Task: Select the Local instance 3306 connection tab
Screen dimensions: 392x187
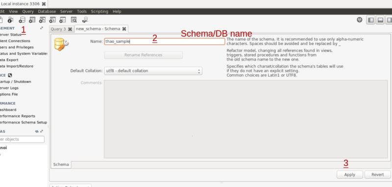Action: 21,4
